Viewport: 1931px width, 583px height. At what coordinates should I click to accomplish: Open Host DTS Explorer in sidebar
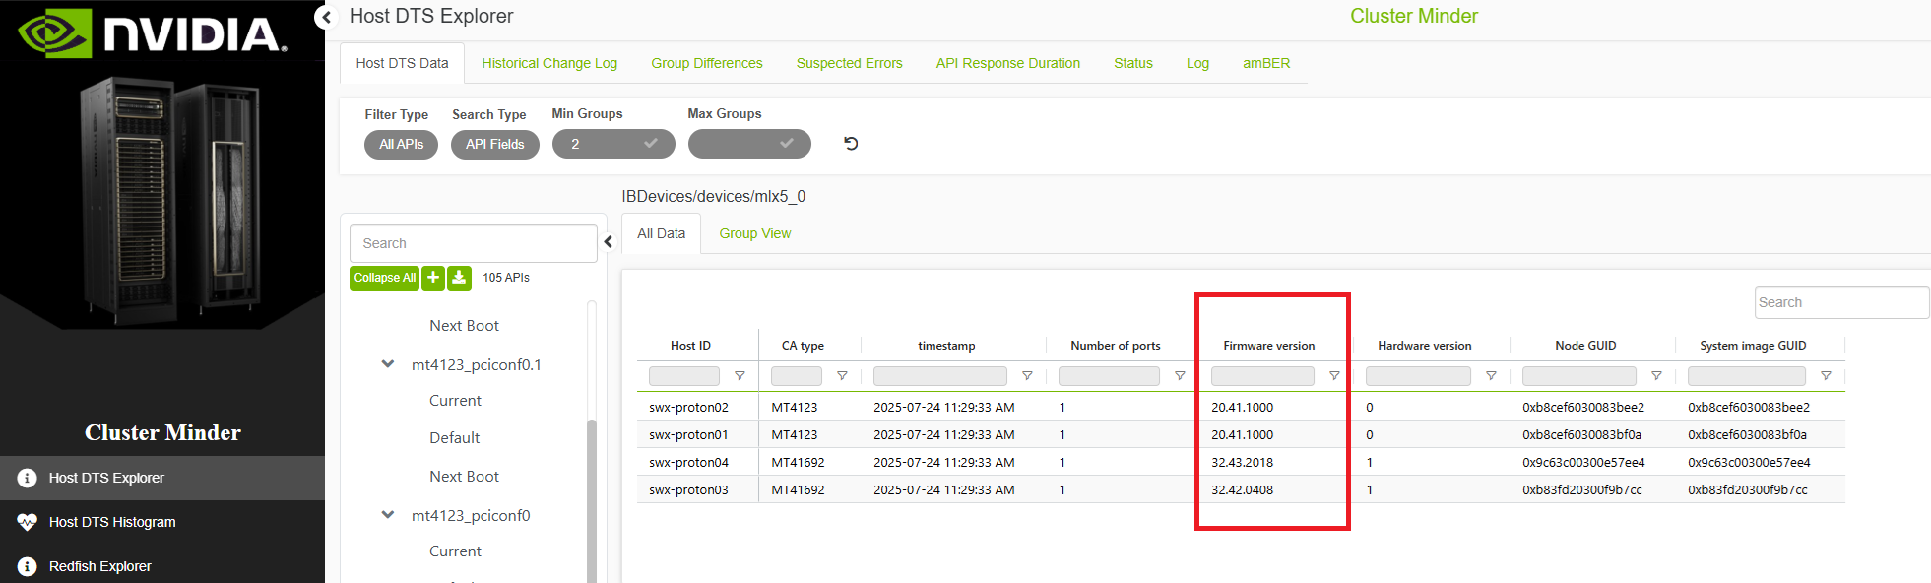162,478
